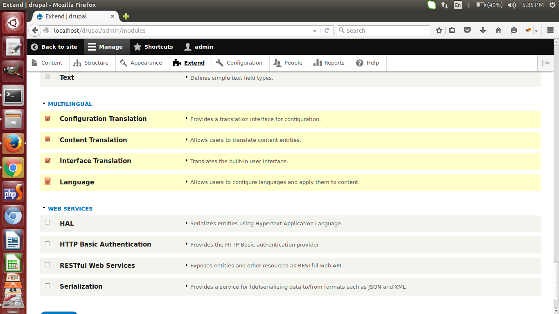The image size is (559, 314).
Task: Reload the current page
Action: pyautogui.click(x=327, y=30)
